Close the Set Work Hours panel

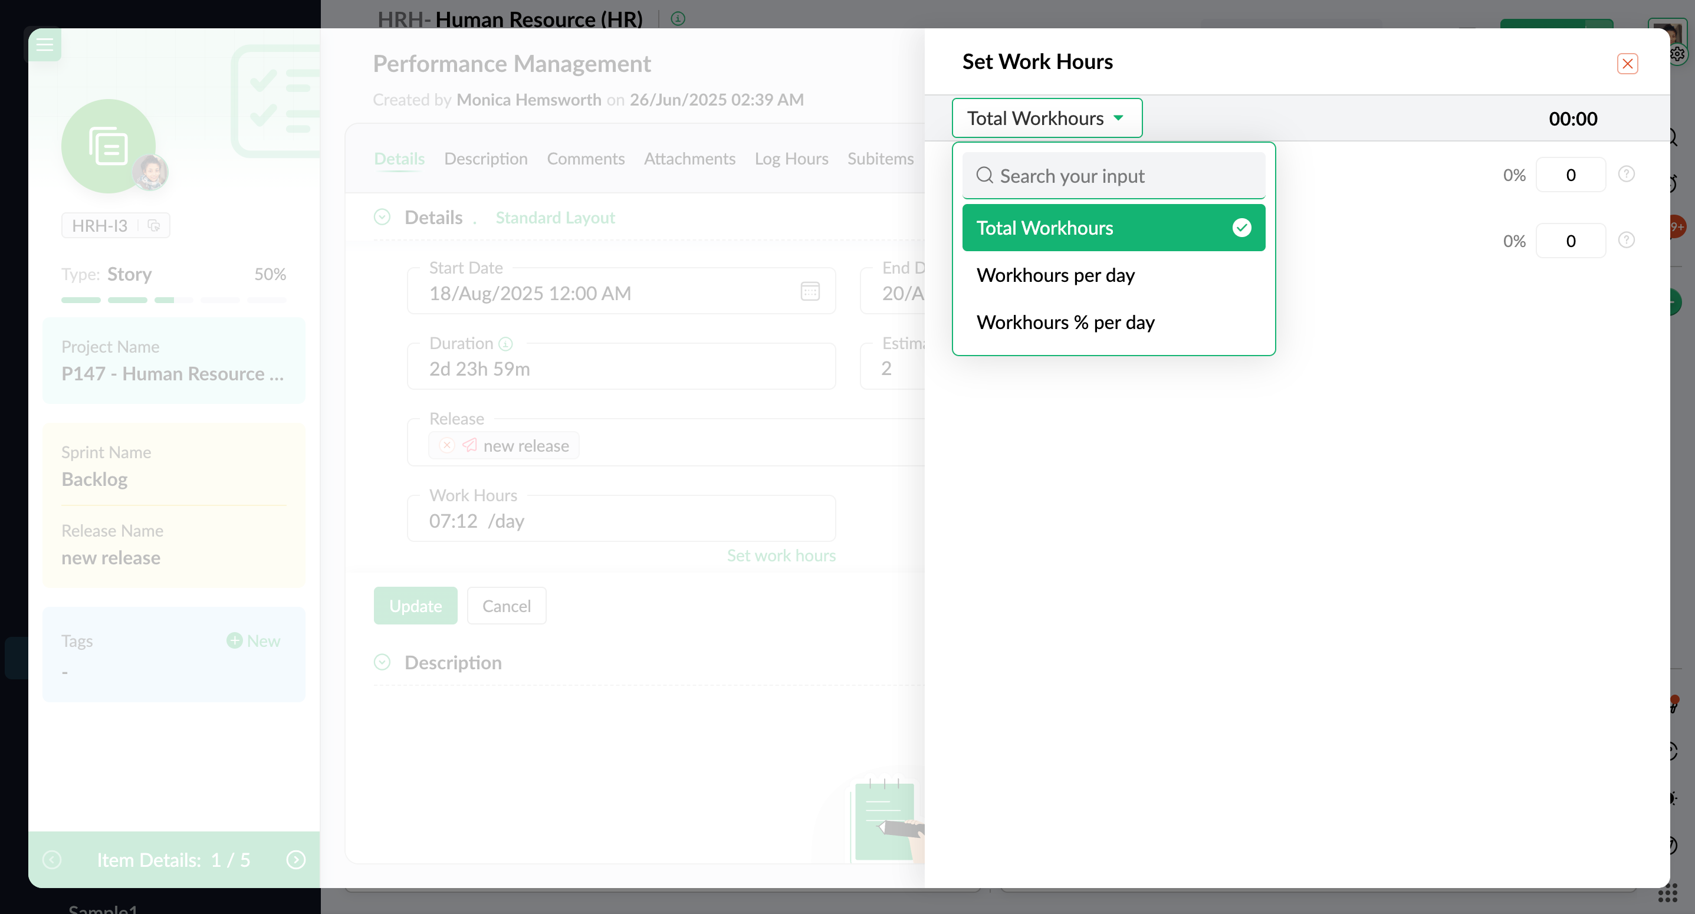coord(1627,64)
